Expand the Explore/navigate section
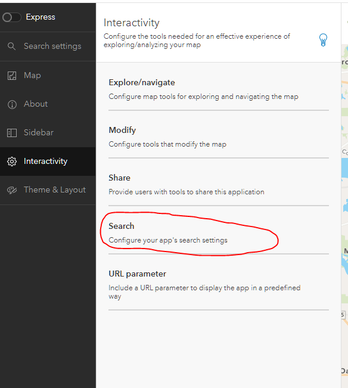 (x=219, y=89)
